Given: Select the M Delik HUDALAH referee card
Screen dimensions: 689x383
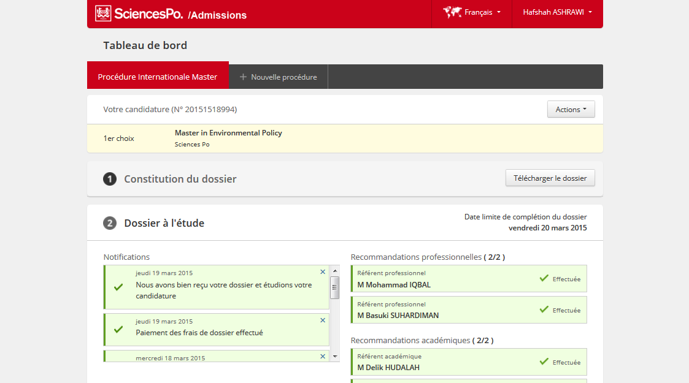Looking at the screenshot, I should click(x=469, y=362).
